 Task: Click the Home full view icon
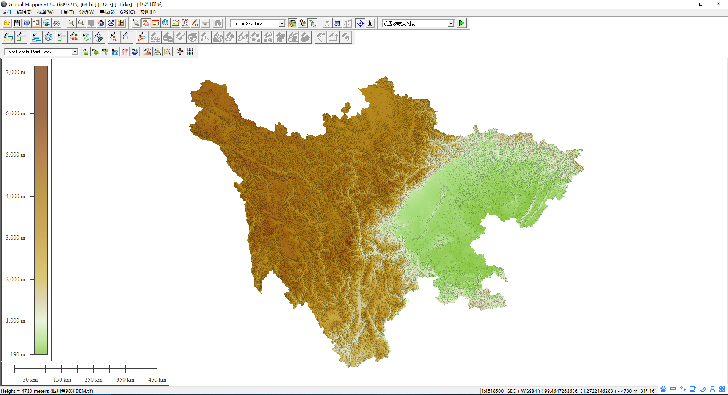pyautogui.click(x=101, y=23)
